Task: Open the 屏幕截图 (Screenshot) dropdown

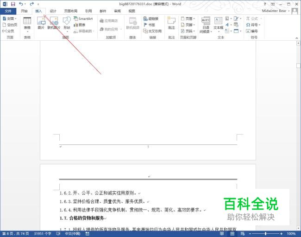Action: coord(84,31)
